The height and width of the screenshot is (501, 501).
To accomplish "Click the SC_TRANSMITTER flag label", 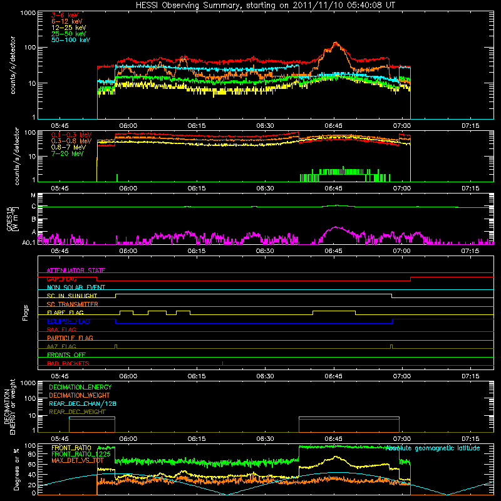I will (72, 304).
